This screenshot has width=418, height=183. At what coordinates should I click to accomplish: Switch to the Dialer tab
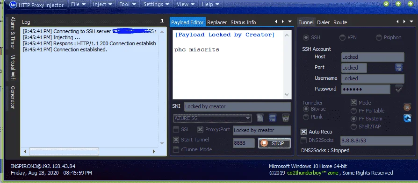(324, 22)
